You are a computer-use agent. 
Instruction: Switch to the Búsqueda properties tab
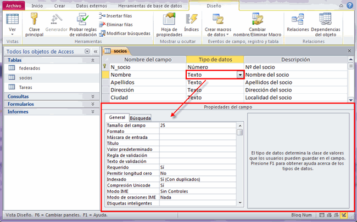coord(140,118)
